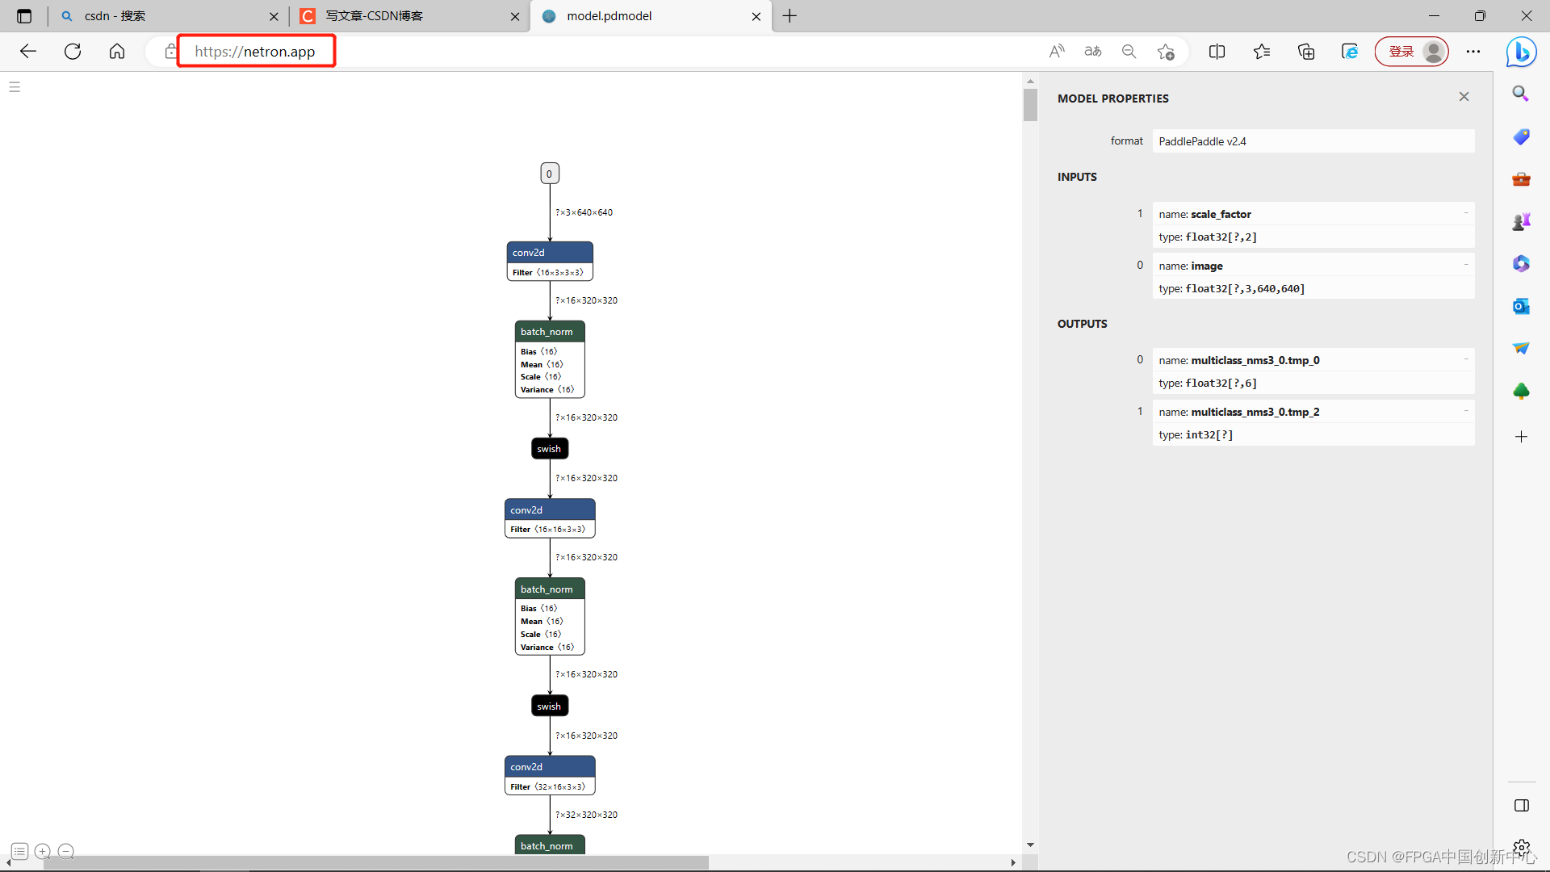The height and width of the screenshot is (872, 1550).
Task: Select the first batch_norm node
Action: pos(550,359)
